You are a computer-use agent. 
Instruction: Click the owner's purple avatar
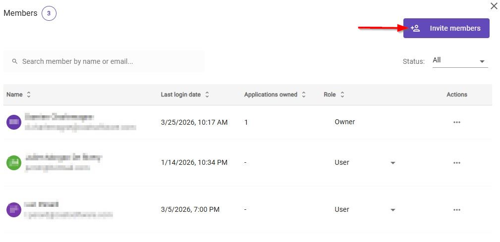[14, 122]
